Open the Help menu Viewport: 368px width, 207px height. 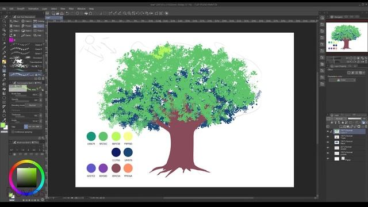click(x=91, y=9)
